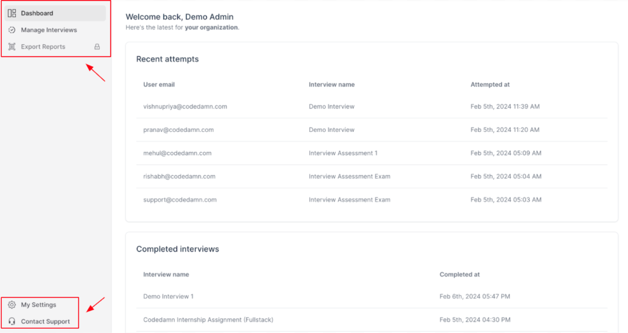Click the Manage Interviews circular icon
This screenshot has height=333, width=628.
point(12,30)
